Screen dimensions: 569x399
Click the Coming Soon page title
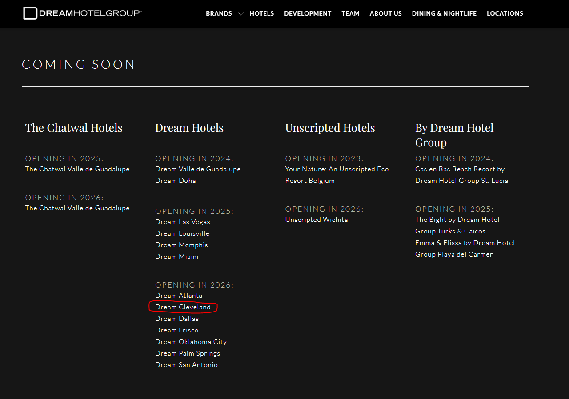point(79,64)
